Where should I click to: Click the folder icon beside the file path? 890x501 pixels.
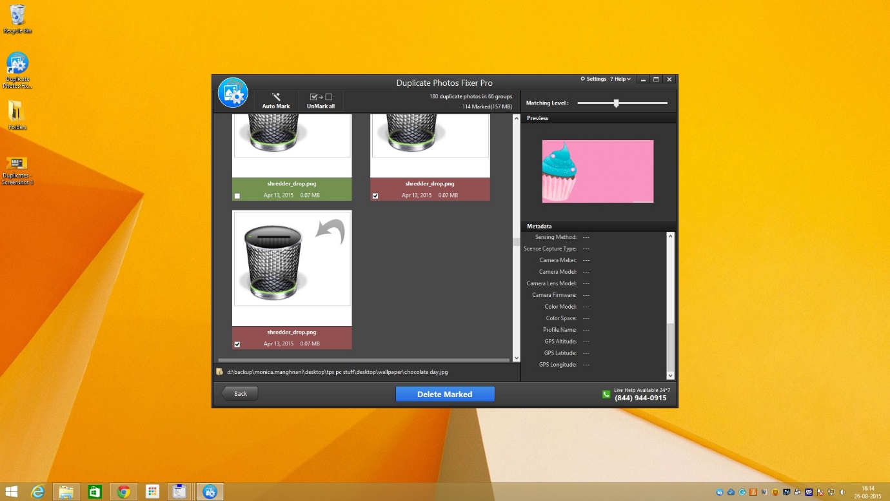(220, 371)
